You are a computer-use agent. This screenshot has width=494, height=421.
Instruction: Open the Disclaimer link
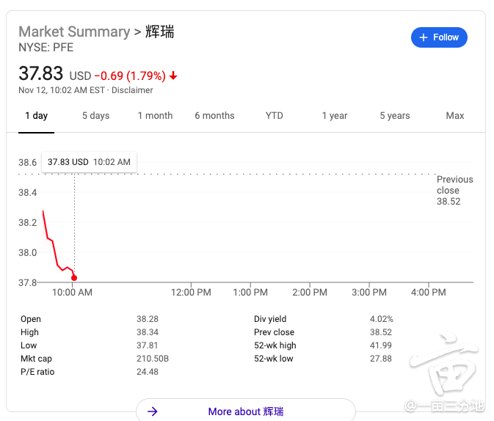pos(132,90)
